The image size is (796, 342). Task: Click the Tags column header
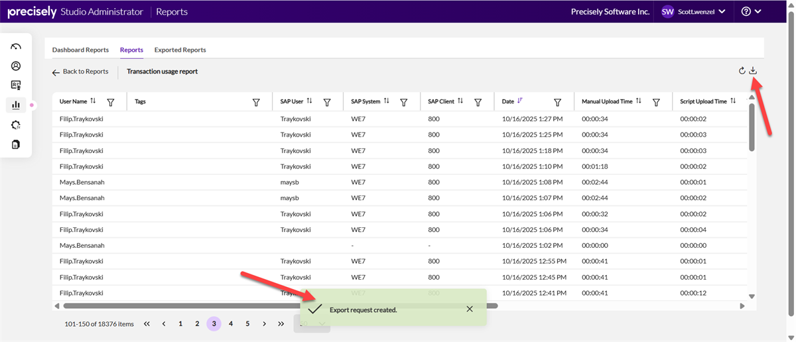coord(140,102)
